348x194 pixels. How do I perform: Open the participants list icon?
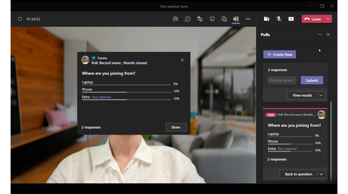[x=175, y=19]
